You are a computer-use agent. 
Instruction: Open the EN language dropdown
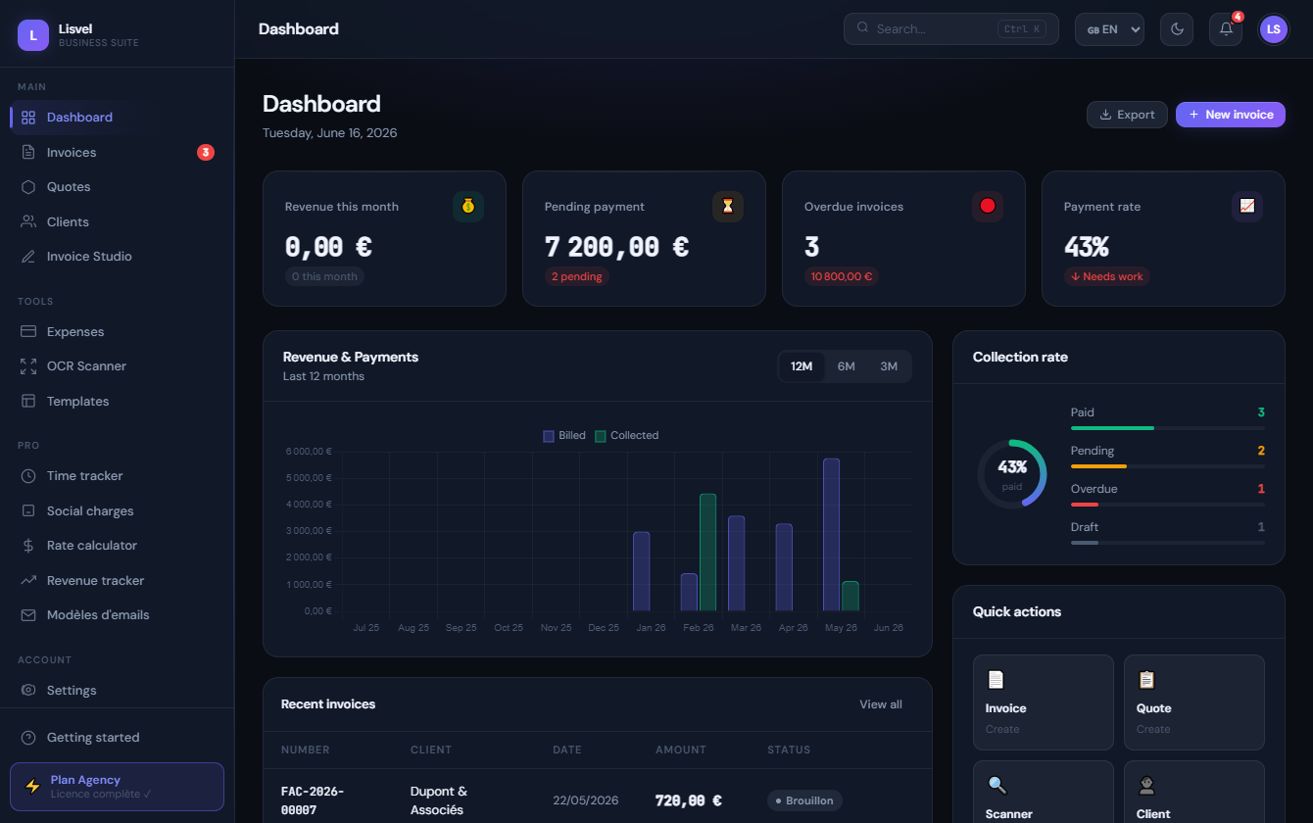coord(1109,29)
